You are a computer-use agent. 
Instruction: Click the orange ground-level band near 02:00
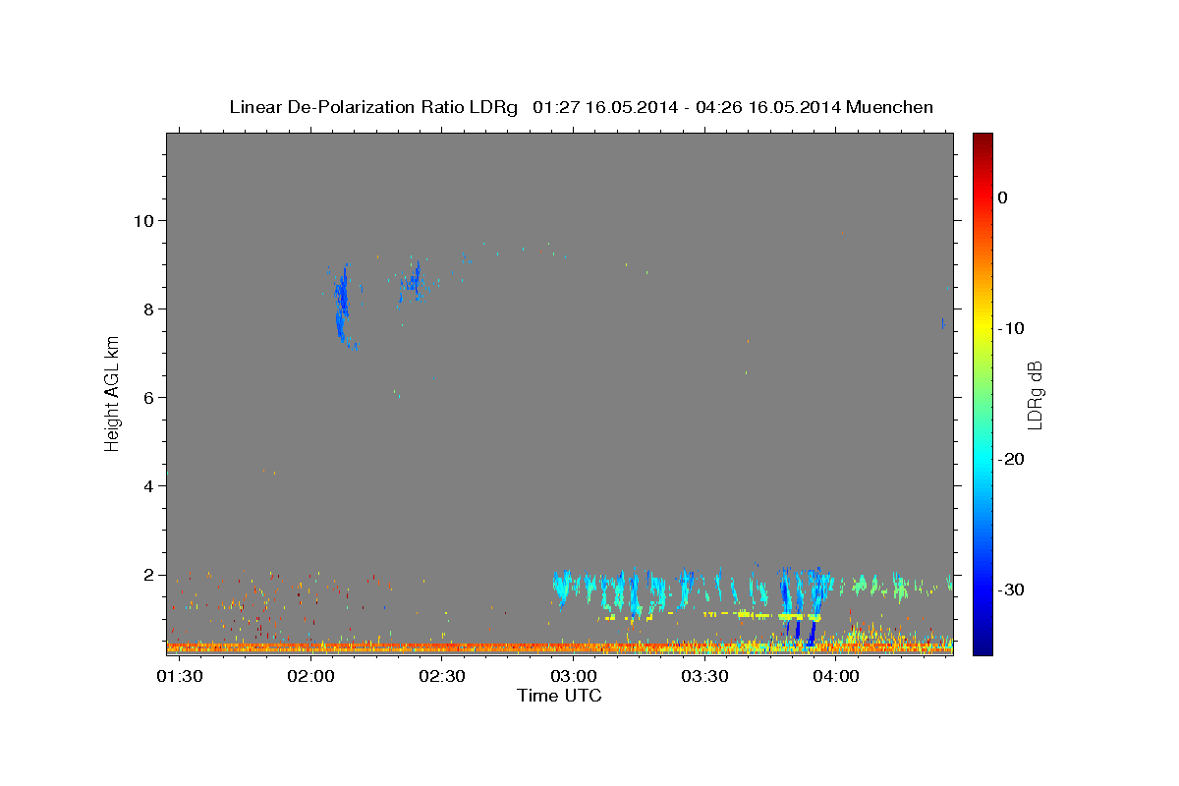(x=312, y=647)
